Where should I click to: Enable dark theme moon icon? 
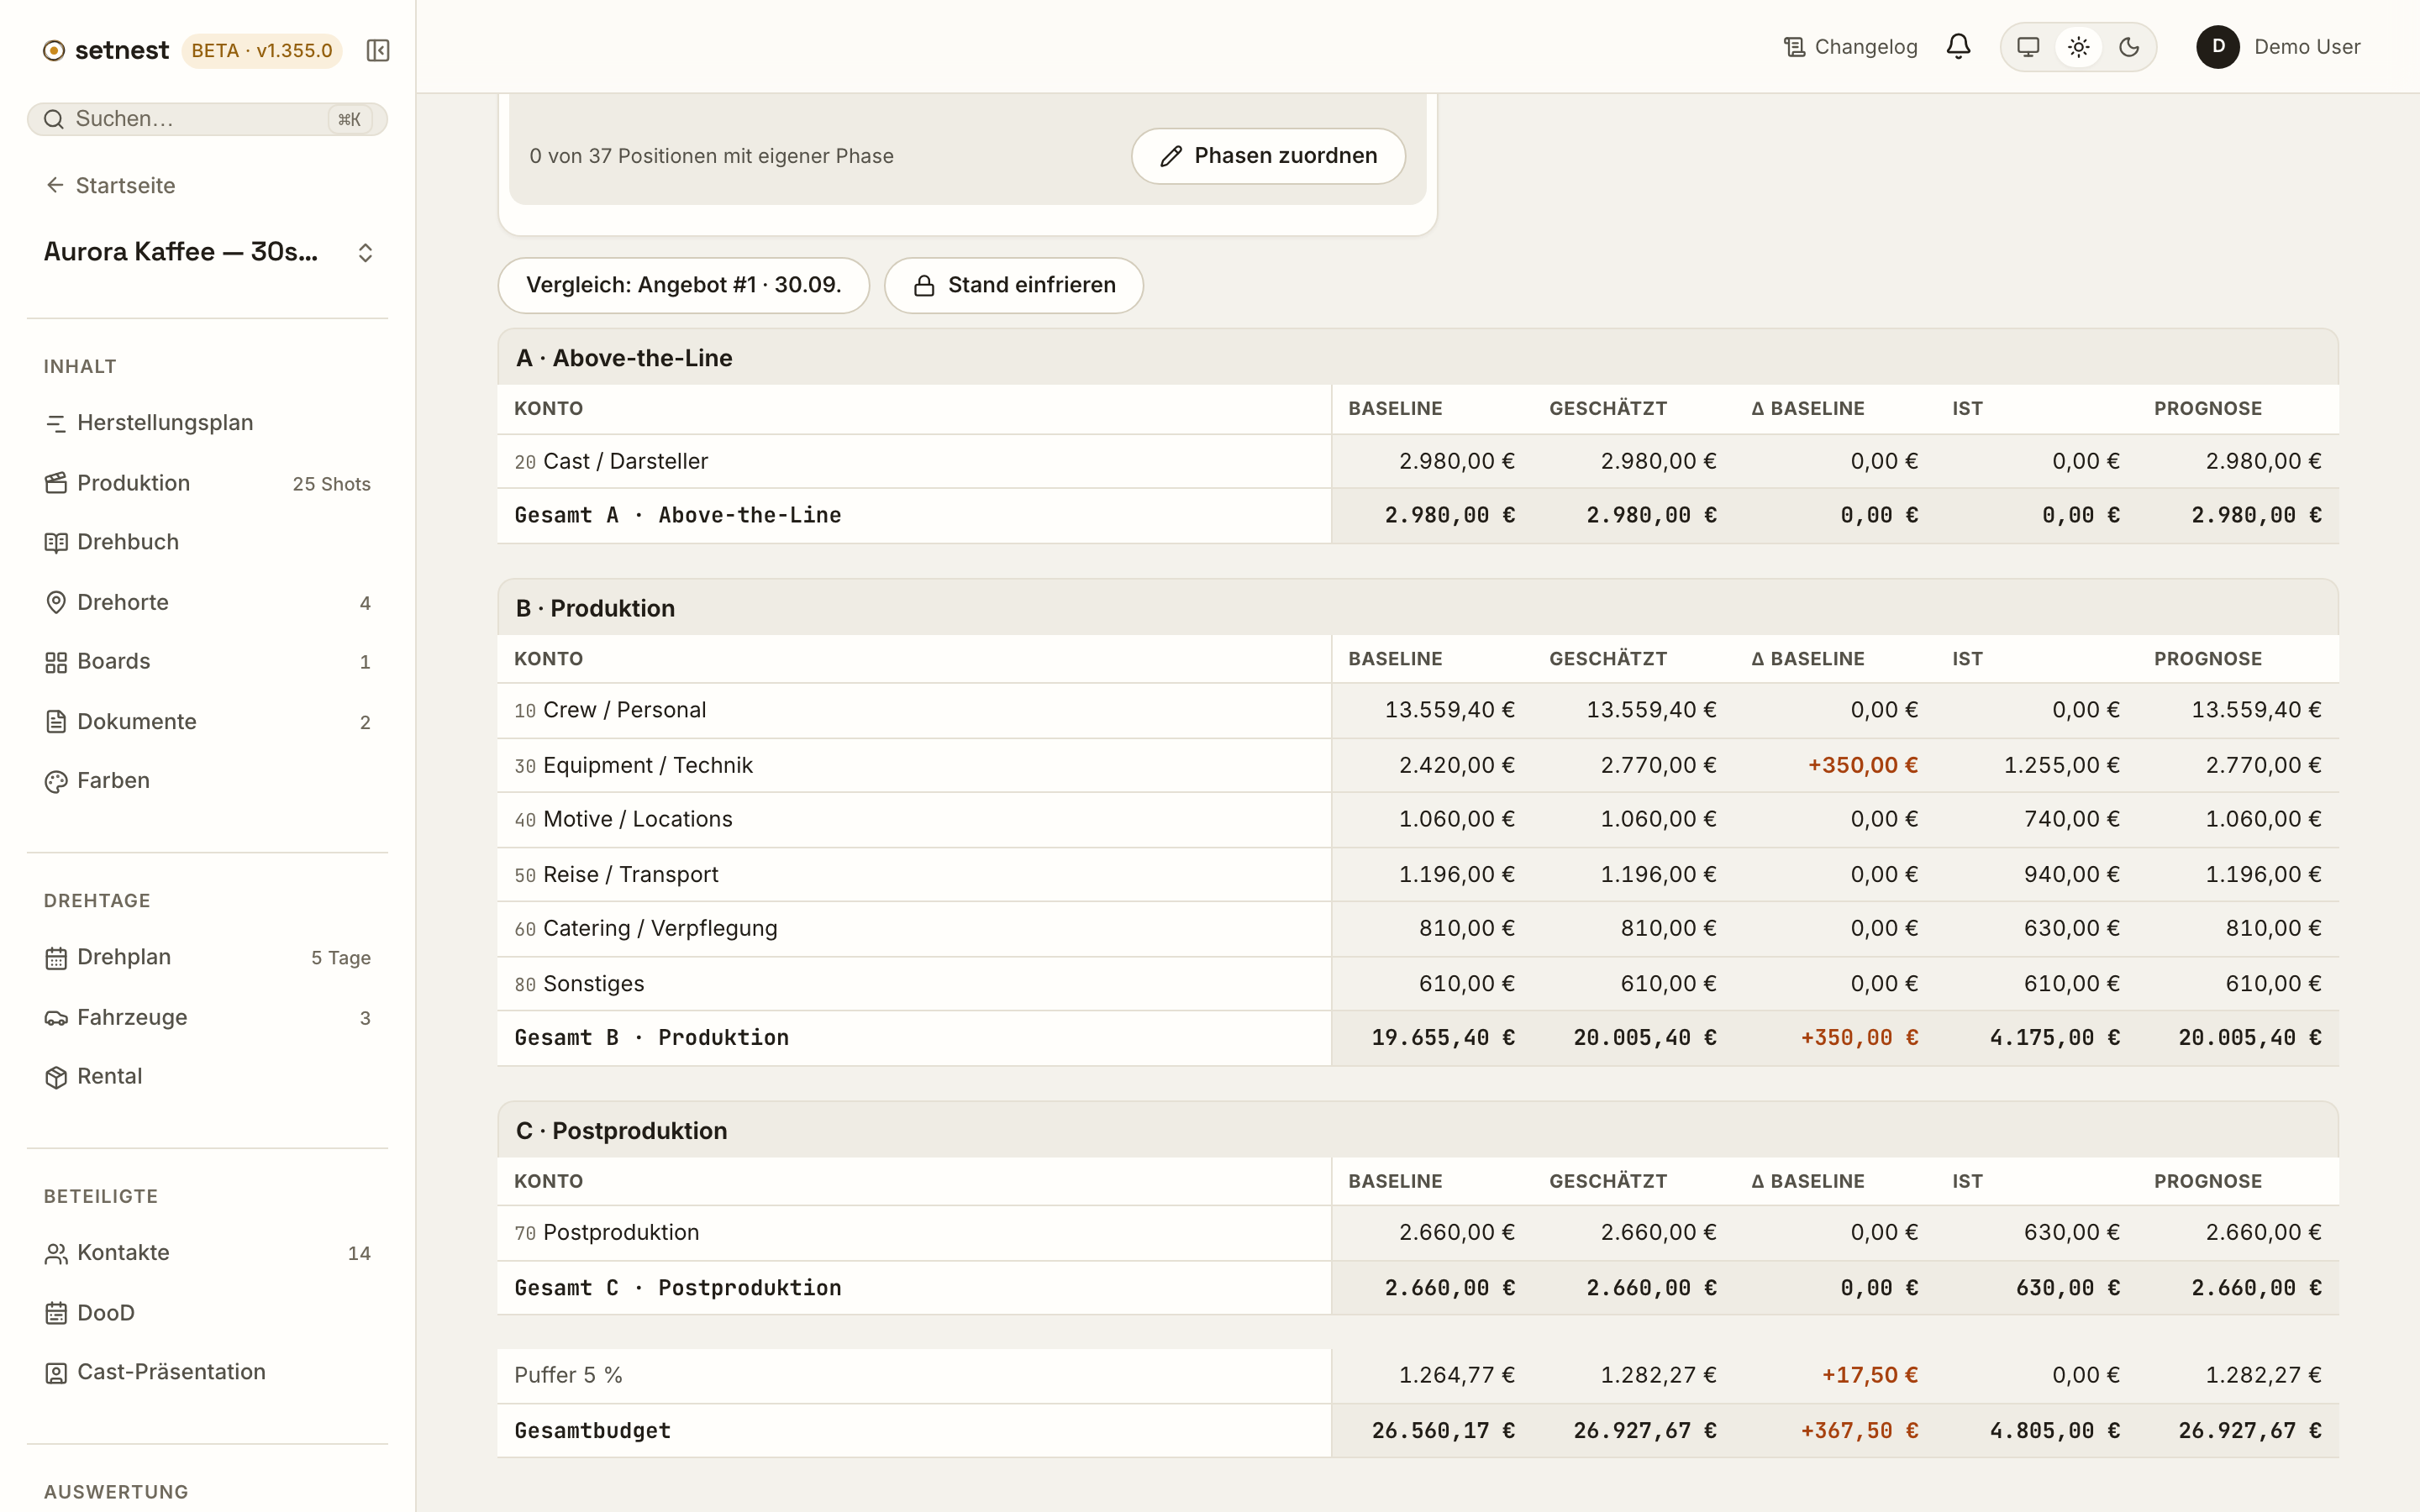(2129, 47)
